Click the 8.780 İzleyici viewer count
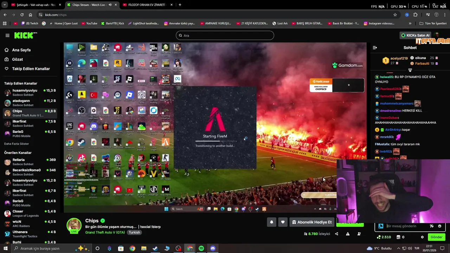This screenshot has width=450, height=253. click(x=317, y=234)
